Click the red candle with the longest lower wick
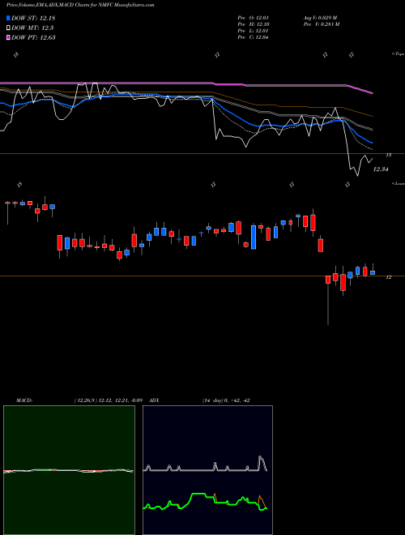 (x=328, y=280)
